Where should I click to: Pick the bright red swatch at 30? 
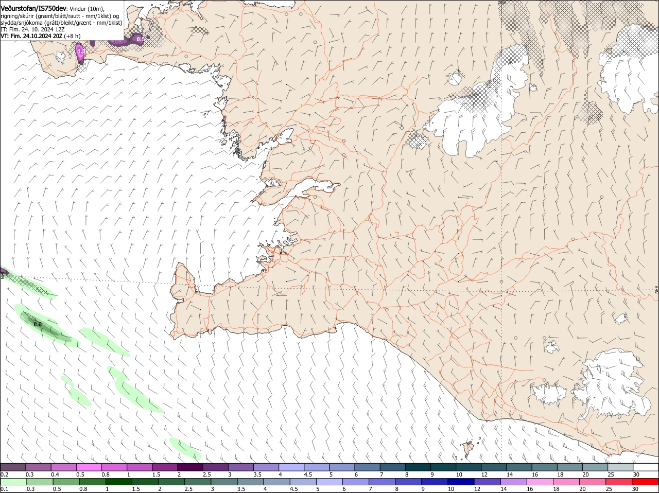[x=645, y=482]
